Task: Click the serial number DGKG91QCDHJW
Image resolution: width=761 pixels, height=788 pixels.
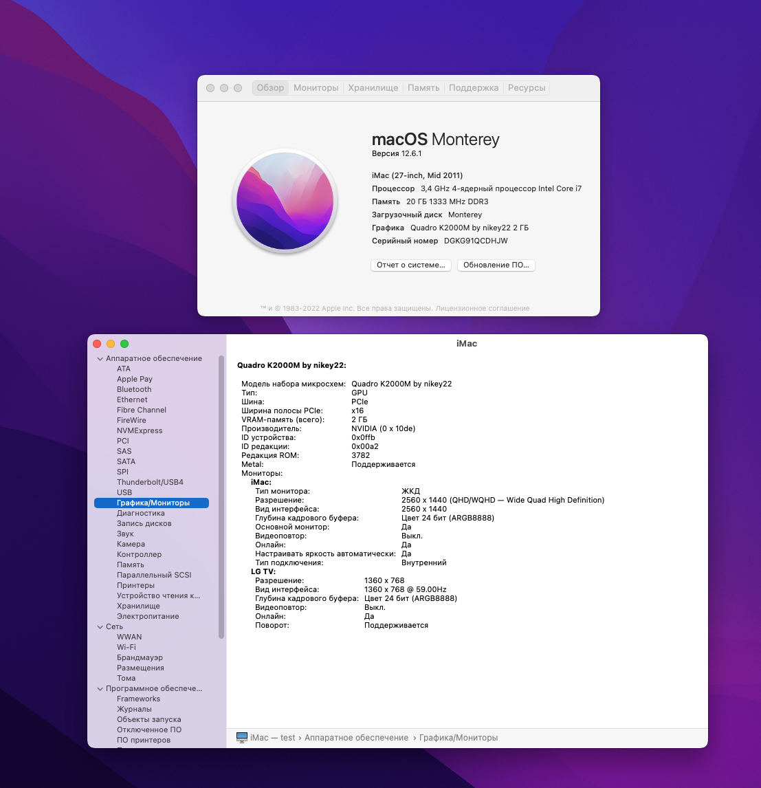Action: 476,241
